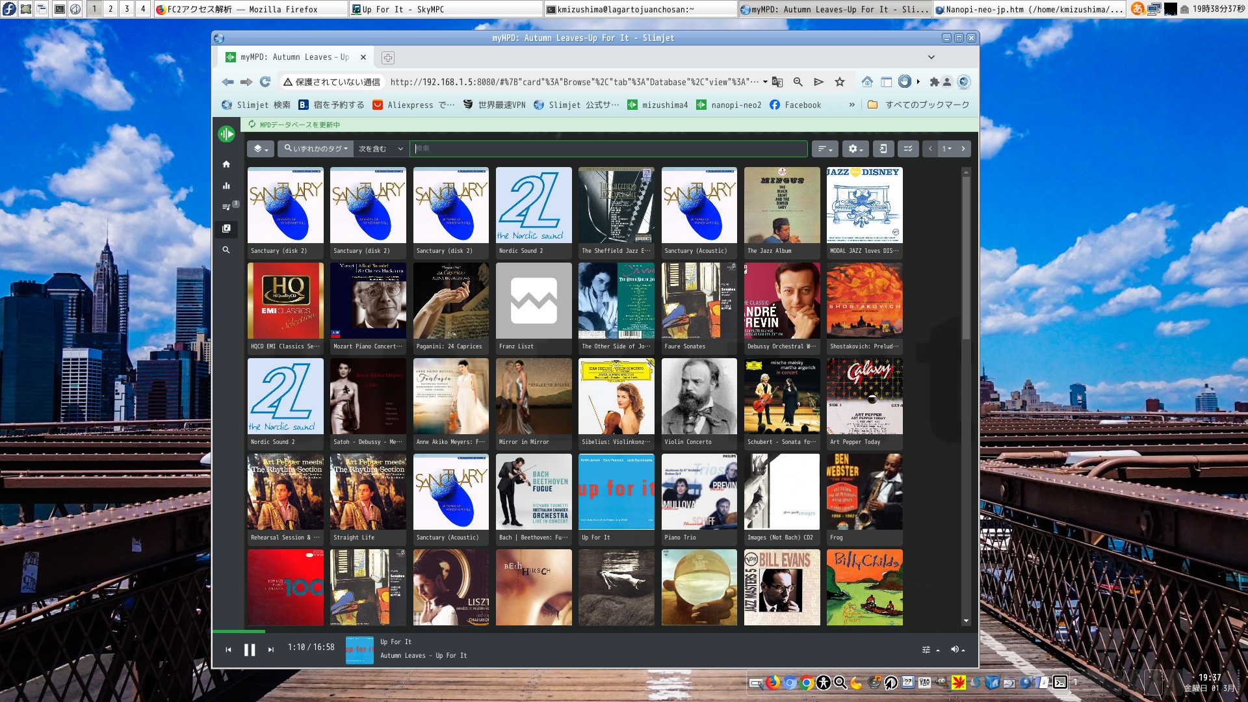Toggle multi-select mode checklist button
The image size is (1248, 702).
click(908, 149)
